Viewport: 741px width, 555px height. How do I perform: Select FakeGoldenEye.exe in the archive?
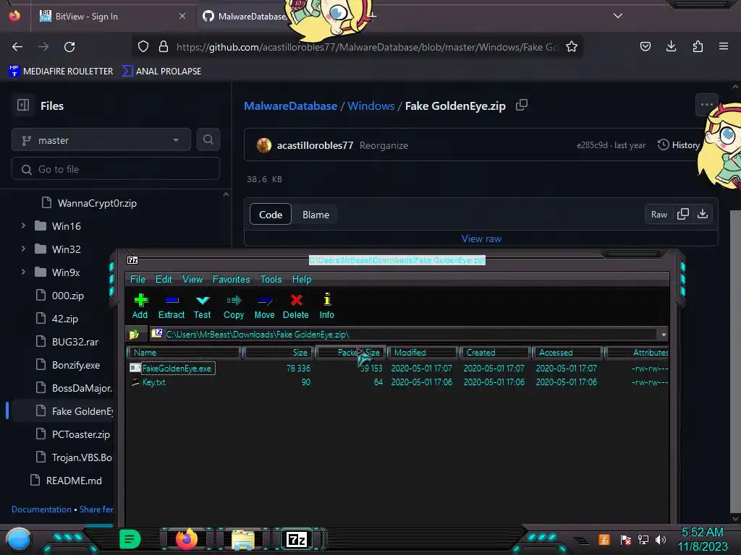[x=177, y=368]
